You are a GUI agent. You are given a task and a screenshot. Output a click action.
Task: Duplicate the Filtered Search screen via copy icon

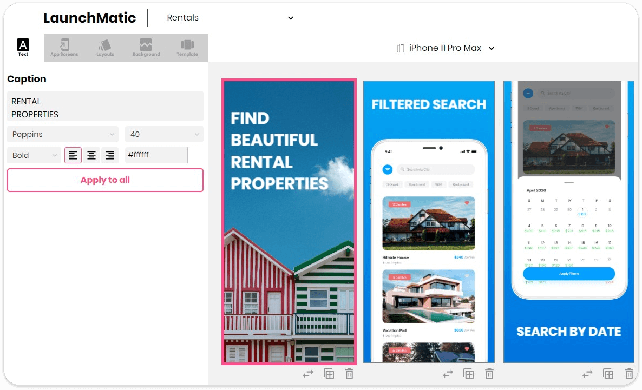pos(468,373)
